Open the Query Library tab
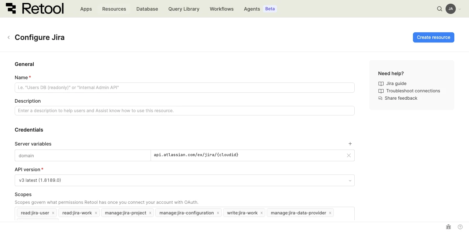 184,9
